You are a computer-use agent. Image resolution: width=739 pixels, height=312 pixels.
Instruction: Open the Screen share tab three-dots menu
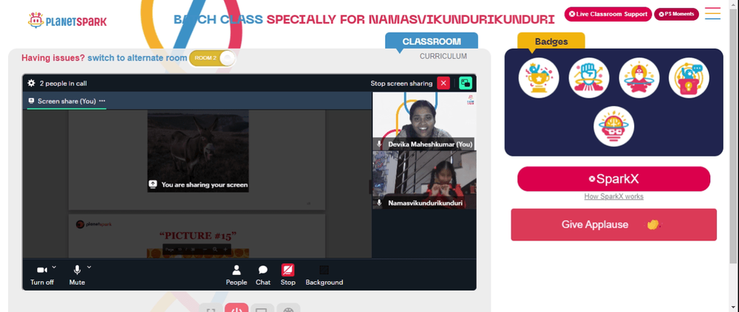(102, 101)
